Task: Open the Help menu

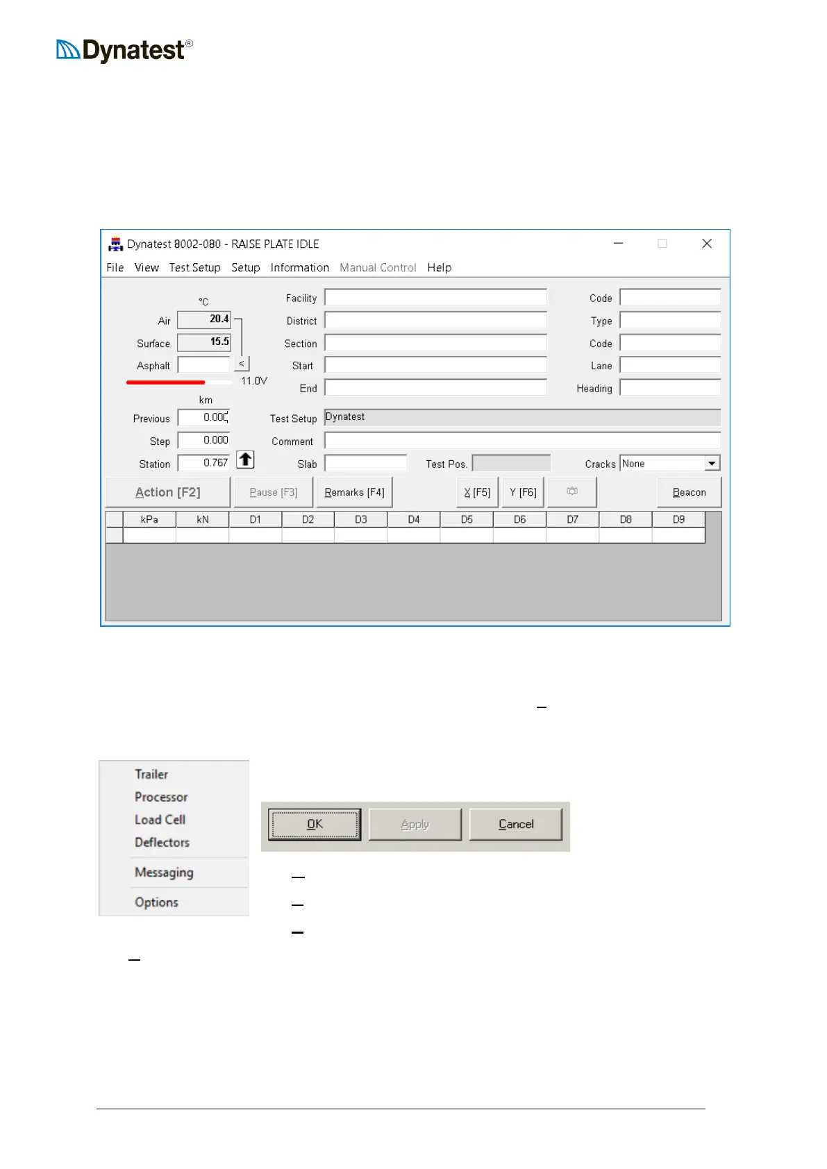Action: point(440,268)
